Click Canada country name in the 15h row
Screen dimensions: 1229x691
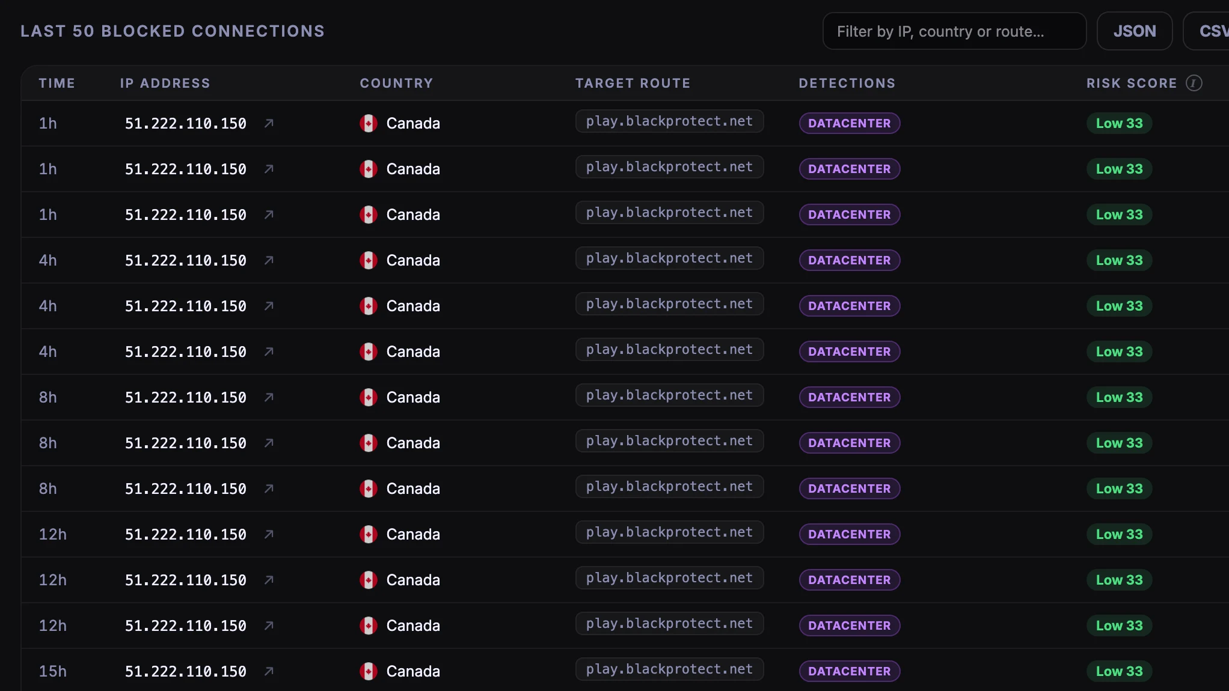click(x=413, y=671)
